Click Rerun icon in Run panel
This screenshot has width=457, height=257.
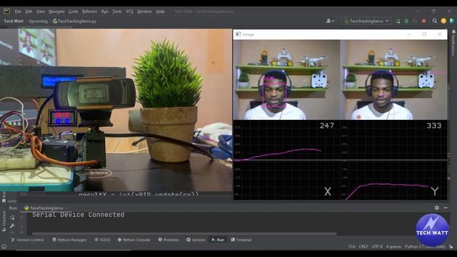[12, 218]
